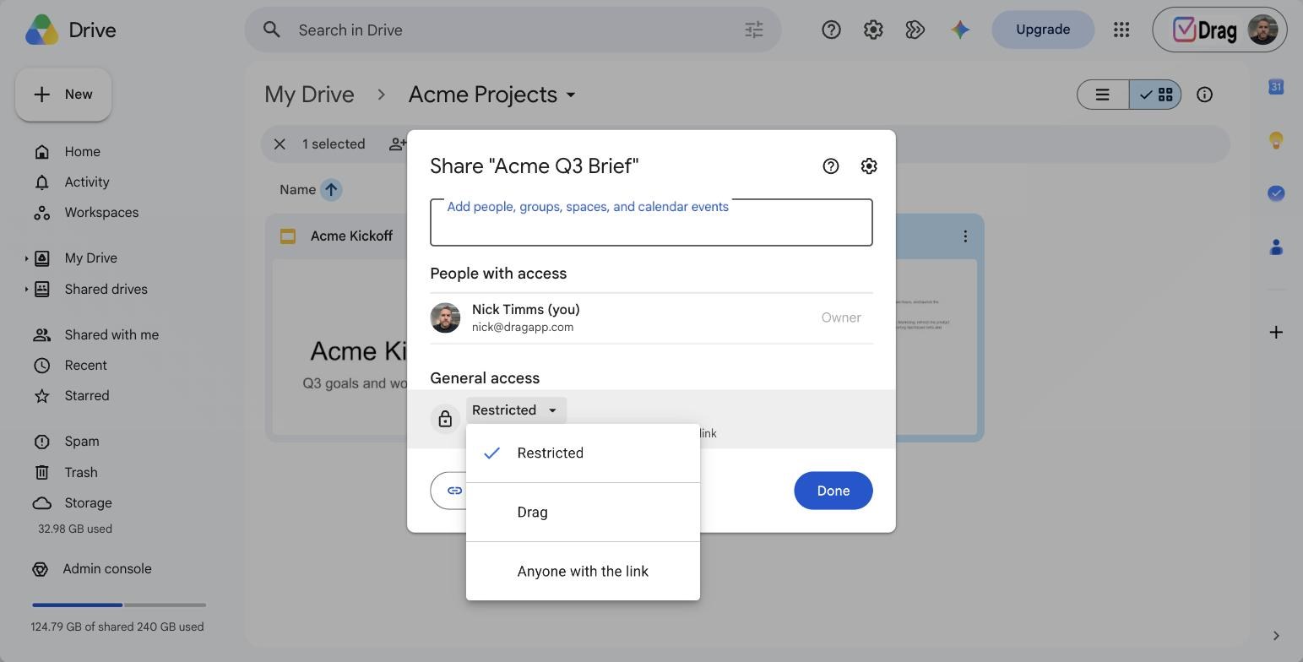
Task: View folder details info icon
Action: (1205, 95)
